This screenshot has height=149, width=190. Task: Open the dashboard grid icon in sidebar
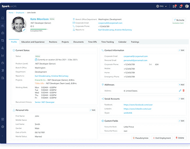tap(2, 119)
